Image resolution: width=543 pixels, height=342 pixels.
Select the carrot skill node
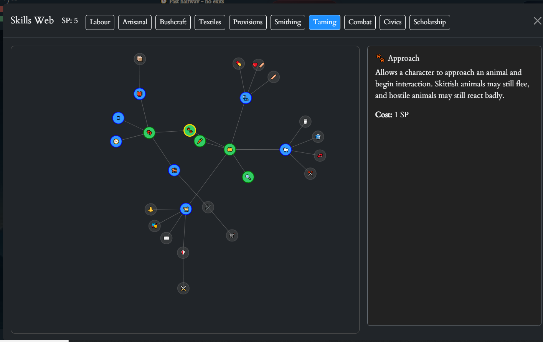pyautogui.click(x=200, y=141)
